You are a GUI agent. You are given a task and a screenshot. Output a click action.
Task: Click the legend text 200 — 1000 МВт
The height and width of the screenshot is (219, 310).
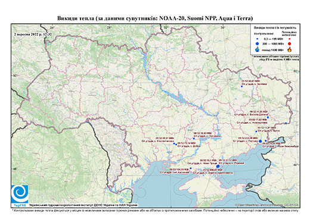272,44
